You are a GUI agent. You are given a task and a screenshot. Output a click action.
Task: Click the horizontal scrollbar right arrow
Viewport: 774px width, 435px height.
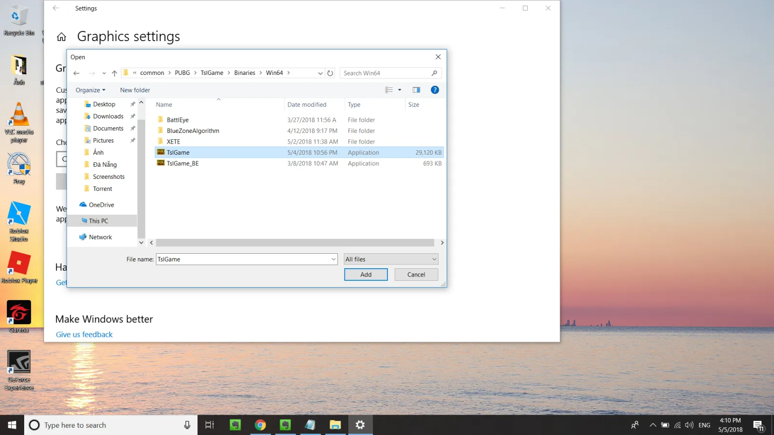pyautogui.click(x=442, y=243)
